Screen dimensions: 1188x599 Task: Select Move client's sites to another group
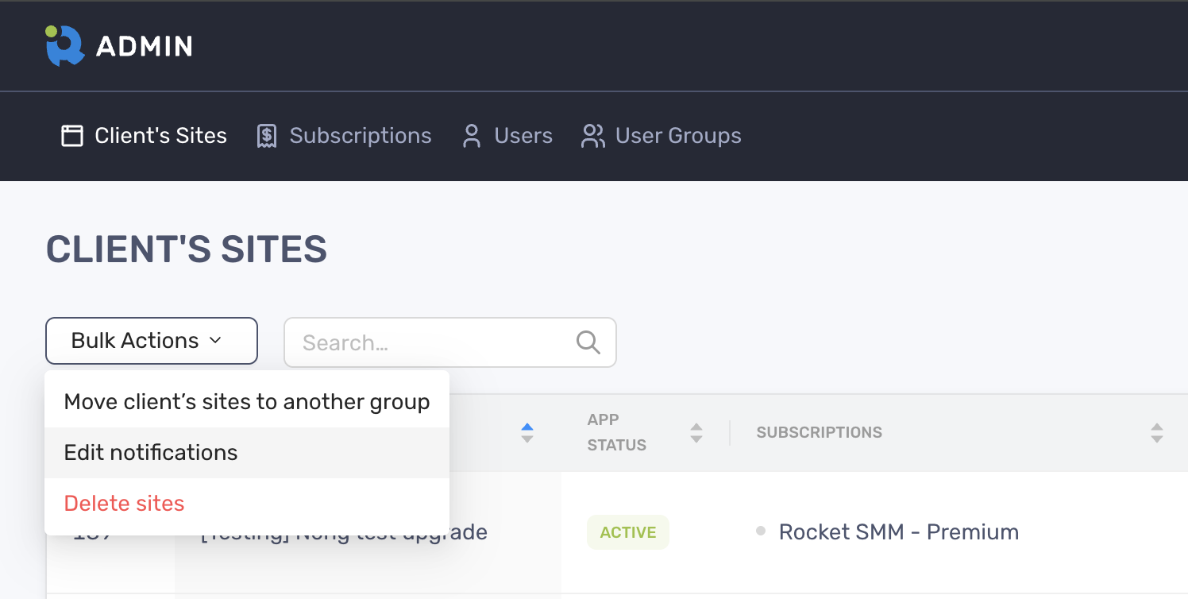pos(246,402)
